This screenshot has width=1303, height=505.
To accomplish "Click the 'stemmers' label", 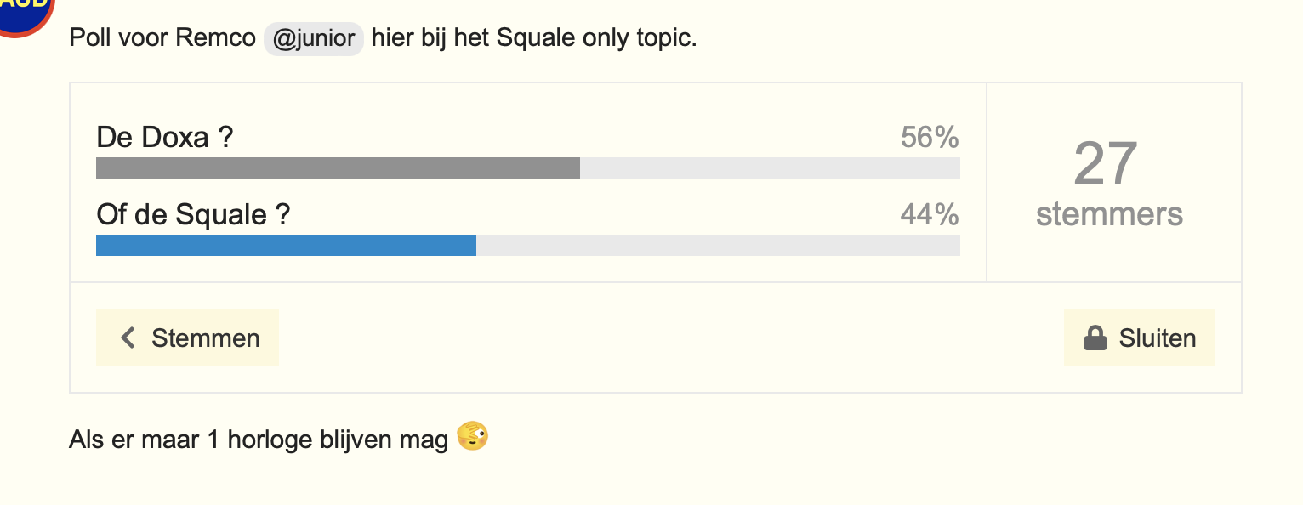I will pos(1109,213).
